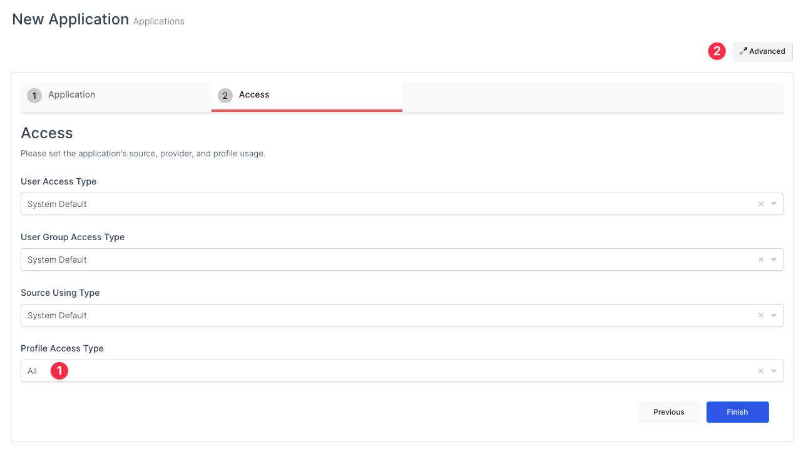Click the Applications breadcrumb link
Viewport: 801px width, 454px height.
click(159, 21)
